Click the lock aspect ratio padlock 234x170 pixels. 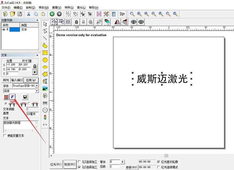pos(35,66)
